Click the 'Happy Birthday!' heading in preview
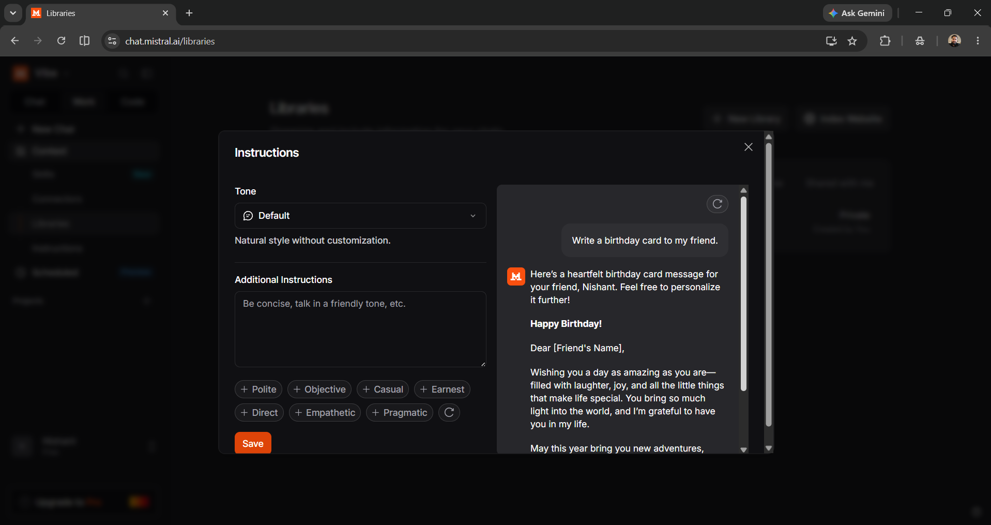Viewport: 991px width, 525px height. 566,324
